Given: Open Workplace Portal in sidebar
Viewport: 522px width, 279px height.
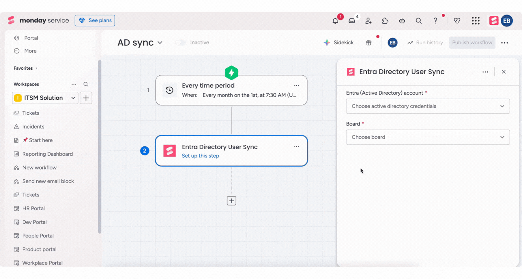Looking at the screenshot, I should coord(42,263).
